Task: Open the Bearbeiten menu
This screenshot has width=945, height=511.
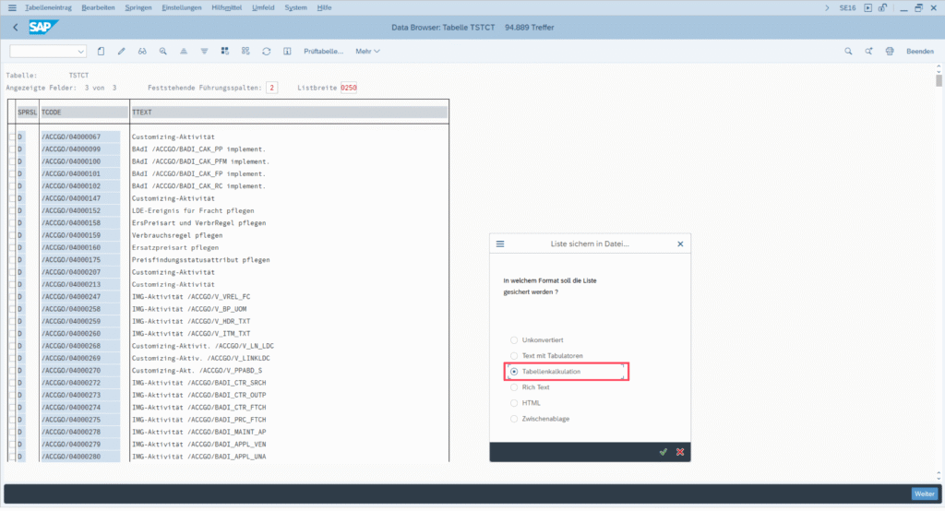Action: click(98, 7)
